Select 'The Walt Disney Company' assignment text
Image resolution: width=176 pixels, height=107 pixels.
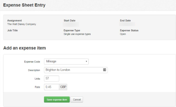(x=22, y=24)
